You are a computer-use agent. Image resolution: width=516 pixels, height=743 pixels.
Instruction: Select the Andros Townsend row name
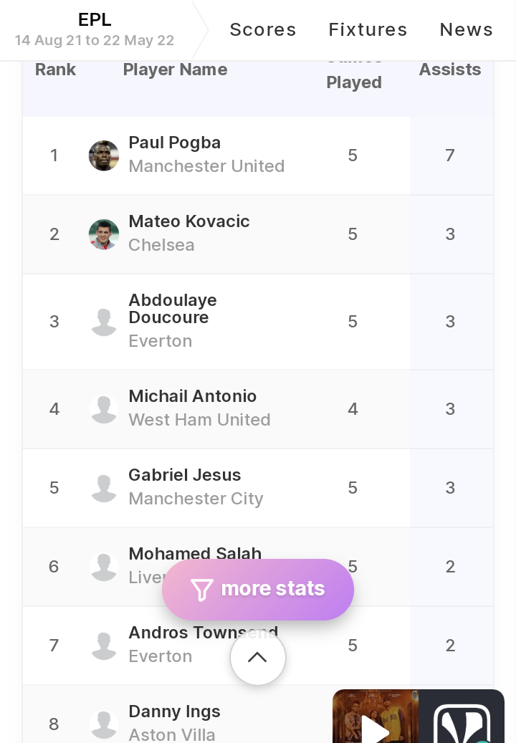[204, 633]
